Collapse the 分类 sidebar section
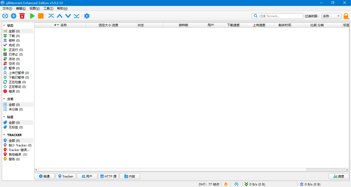 coord(4,99)
